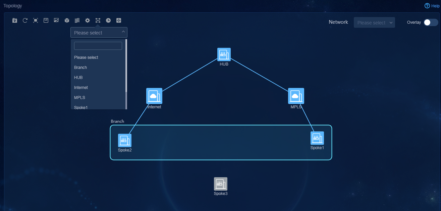The height and width of the screenshot is (211, 441).
Task: Click the stacked wavy layers icon
Action: 77,20
